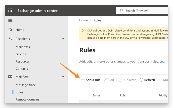Click the Mail flow envelope icon
173x108 pixels.
10,77
